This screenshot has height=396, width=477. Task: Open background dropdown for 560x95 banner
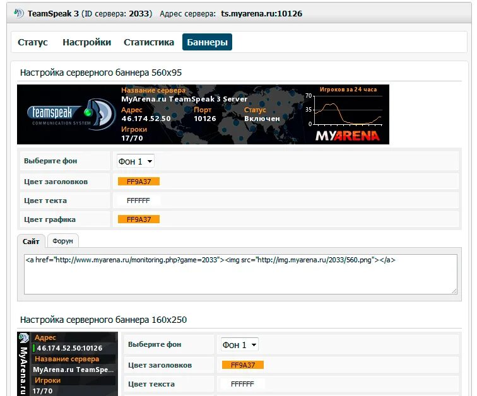(136, 161)
